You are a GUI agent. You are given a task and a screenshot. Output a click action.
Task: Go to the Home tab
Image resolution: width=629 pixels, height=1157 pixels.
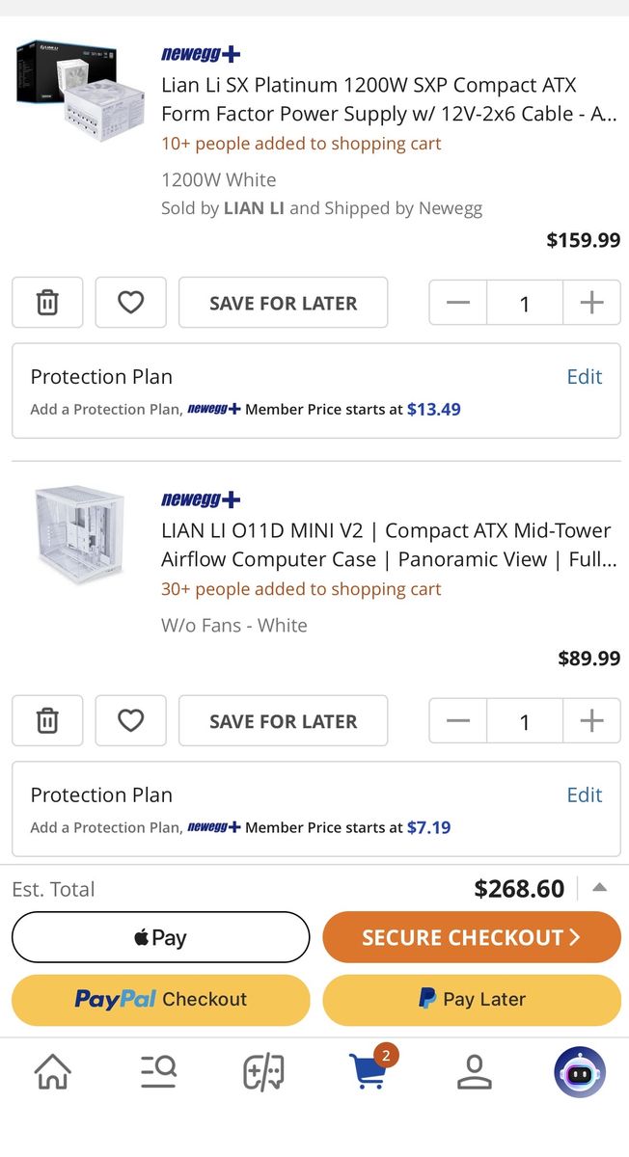(x=52, y=1071)
